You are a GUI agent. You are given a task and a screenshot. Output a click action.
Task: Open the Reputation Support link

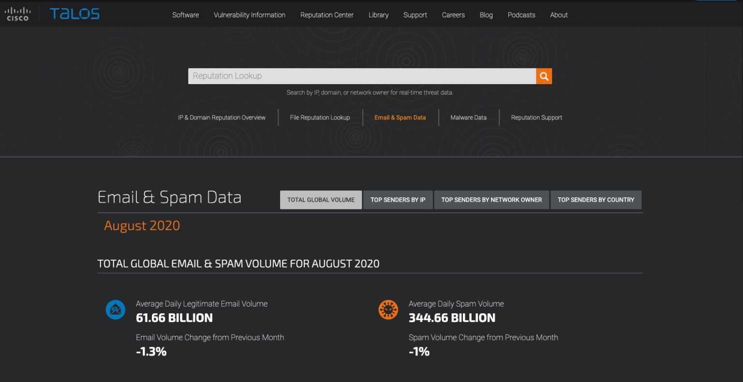pos(536,118)
